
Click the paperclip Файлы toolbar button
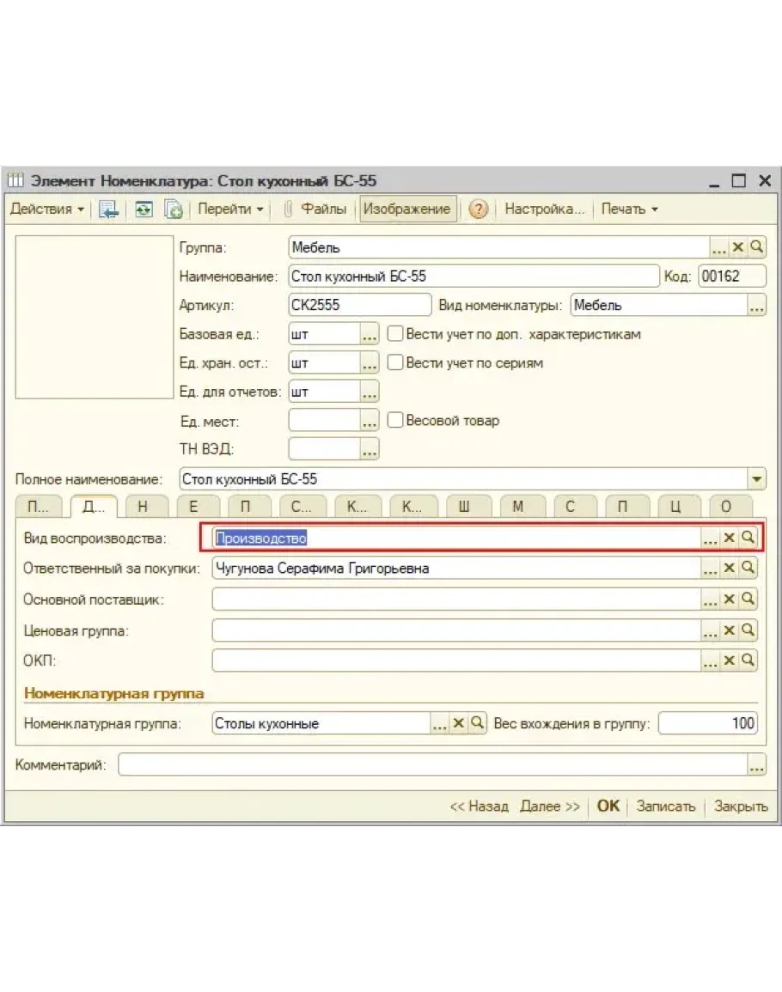point(315,209)
